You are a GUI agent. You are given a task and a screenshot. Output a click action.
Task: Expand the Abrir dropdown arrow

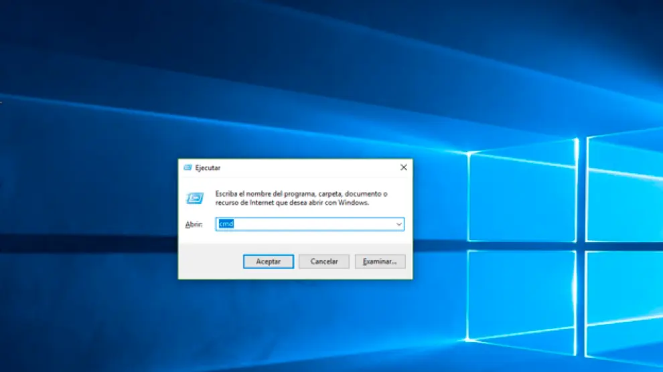pyautogui.click(x=399, y=225)
